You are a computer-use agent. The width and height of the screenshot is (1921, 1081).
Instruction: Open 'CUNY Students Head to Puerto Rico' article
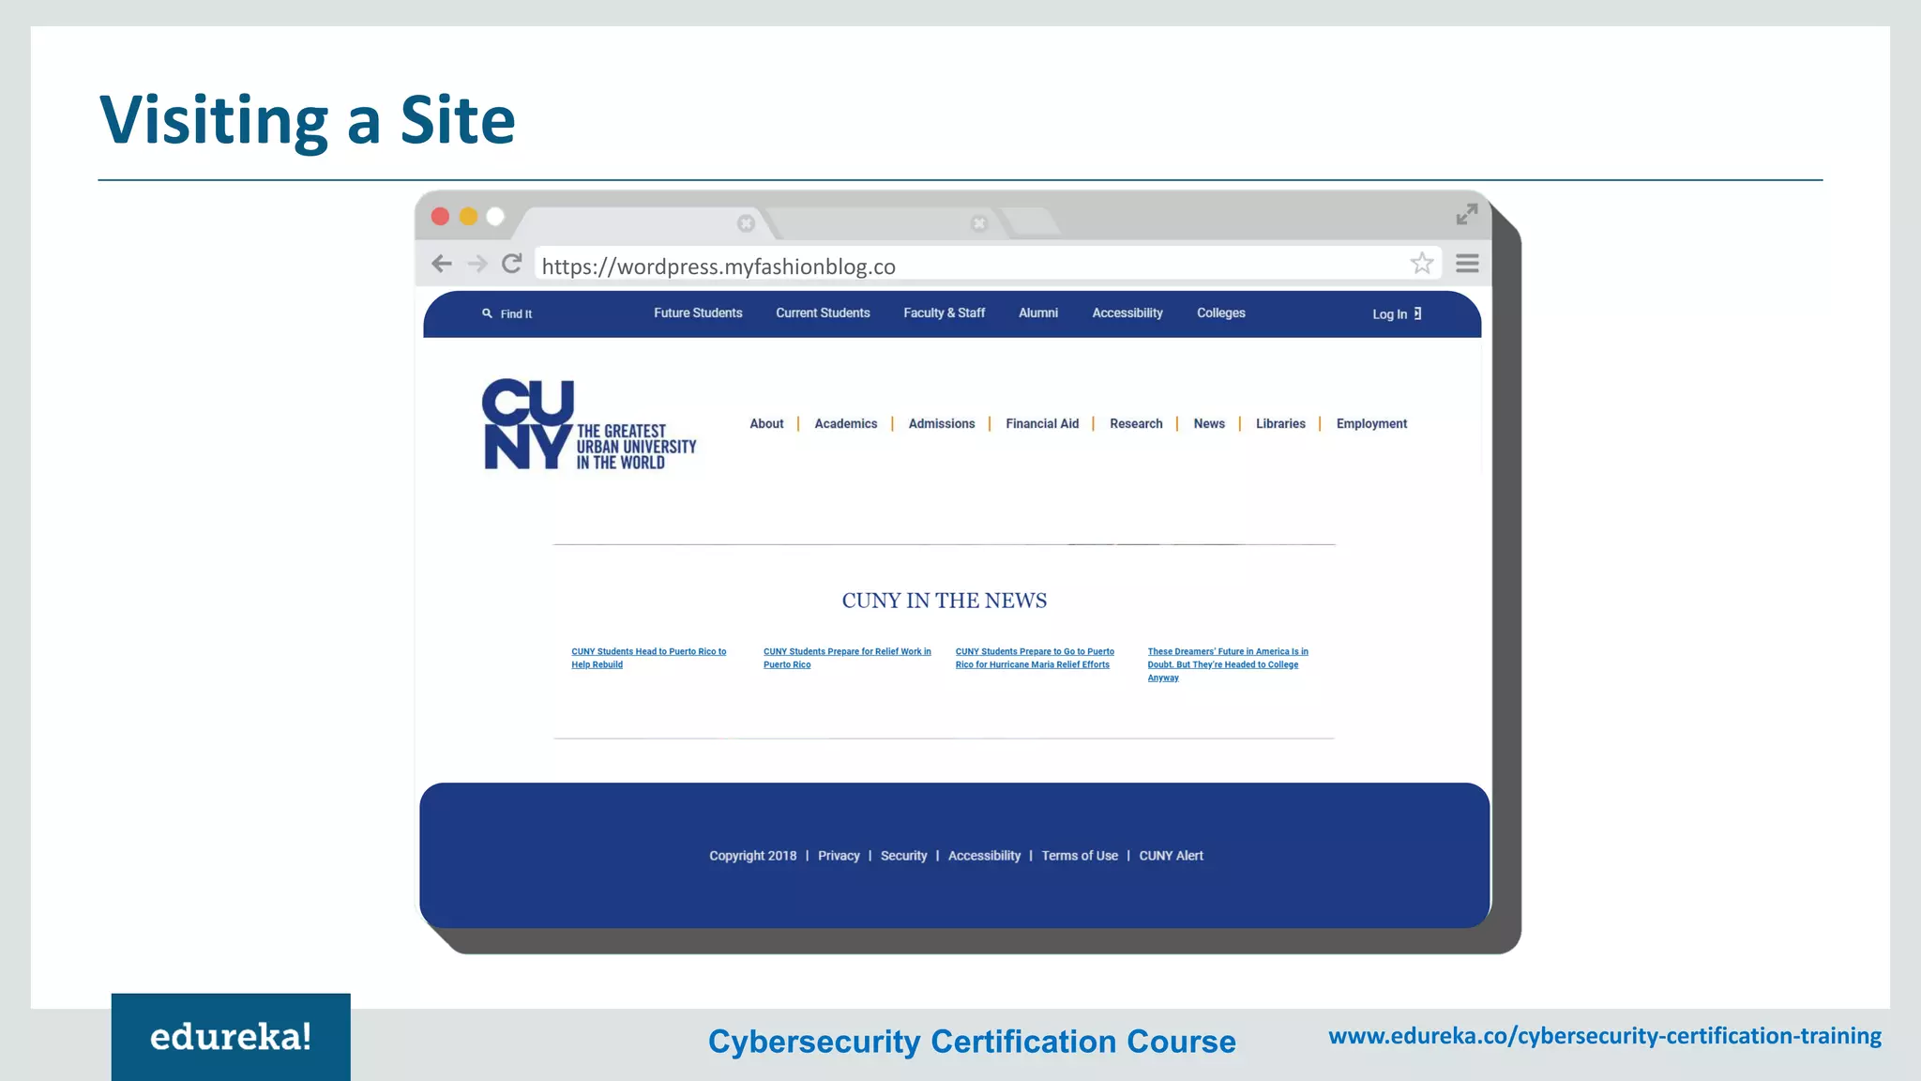(648, 658)
